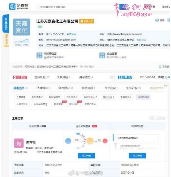View 自身风险 11 items
The height and width of the screenshot is (177, 171).
pyautogui.click(x=42, y=77)
